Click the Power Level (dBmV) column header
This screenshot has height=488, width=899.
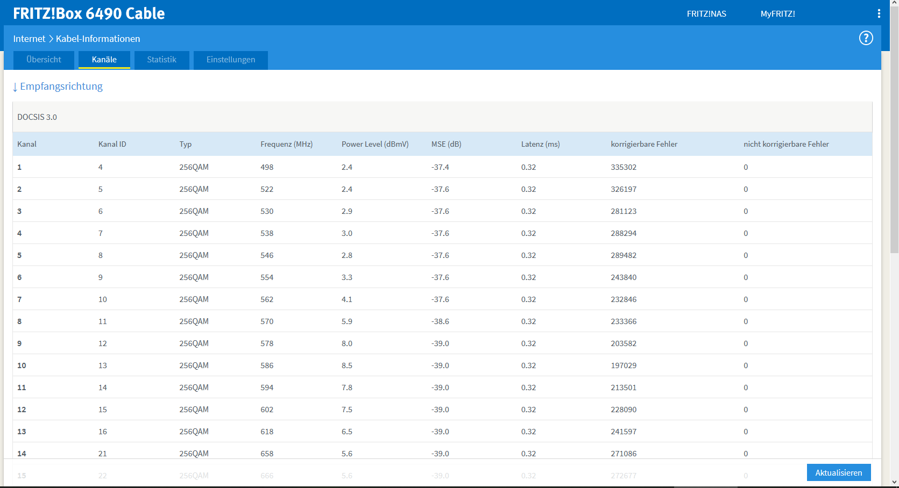[x=375, y=144]
